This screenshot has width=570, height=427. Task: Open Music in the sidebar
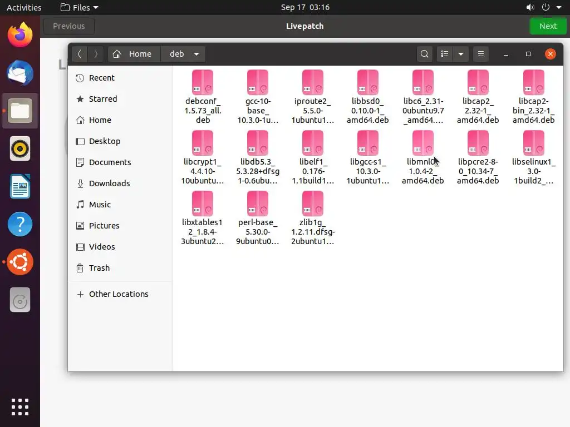tap(120, 204)
